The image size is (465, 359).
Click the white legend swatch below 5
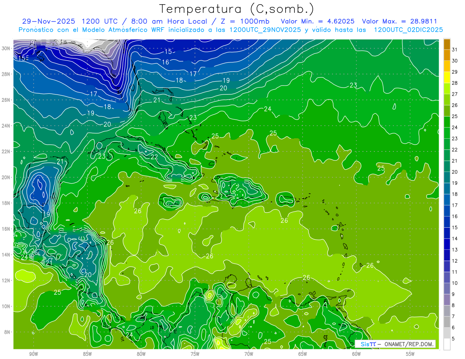point(447,344)
